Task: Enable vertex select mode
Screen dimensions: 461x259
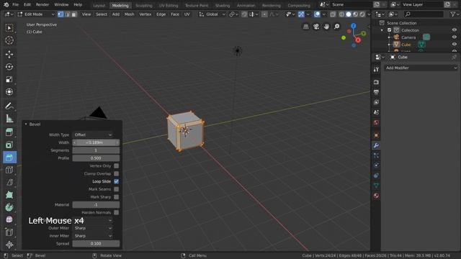Action: pos(61,14)
